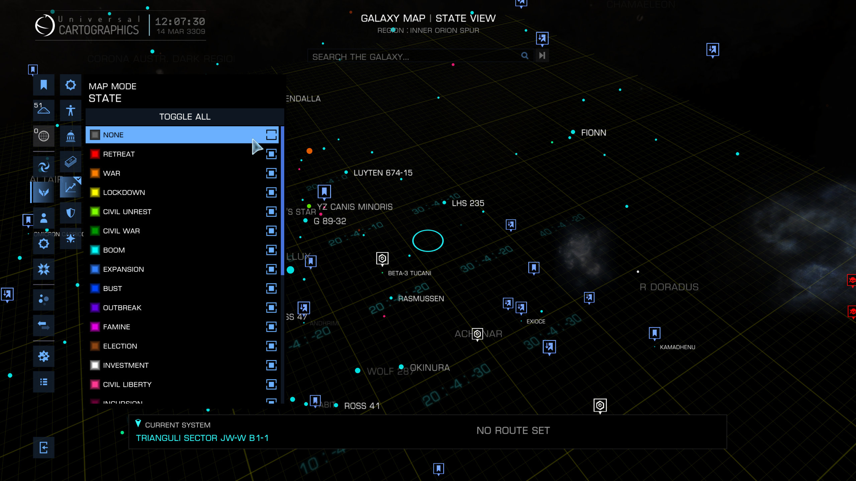This screenshot has height=481, width=856.
Task: Click the cyan BOOM color swatch
Action: click(x=95, y=250)
